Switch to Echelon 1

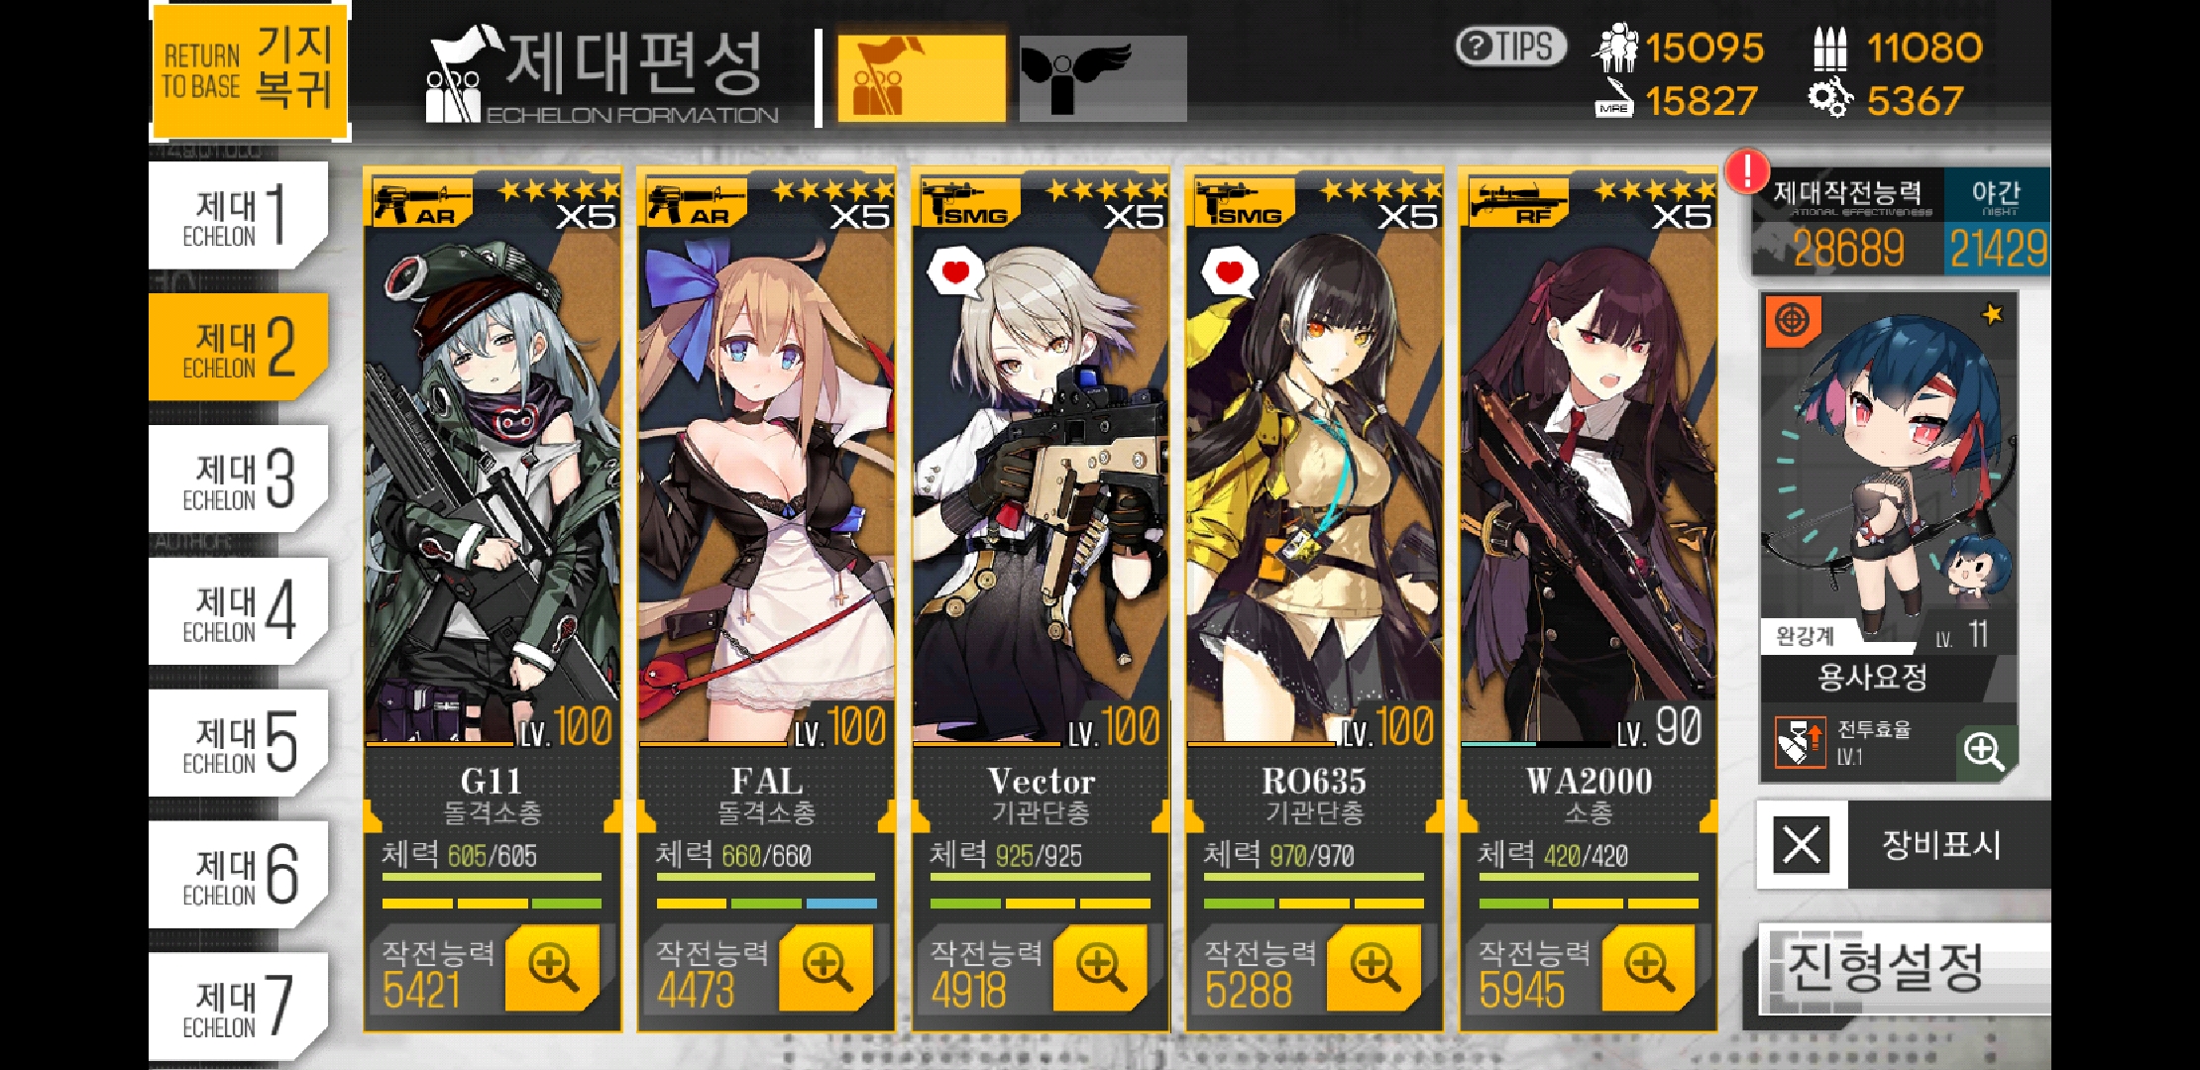click(x=238, y=215)
